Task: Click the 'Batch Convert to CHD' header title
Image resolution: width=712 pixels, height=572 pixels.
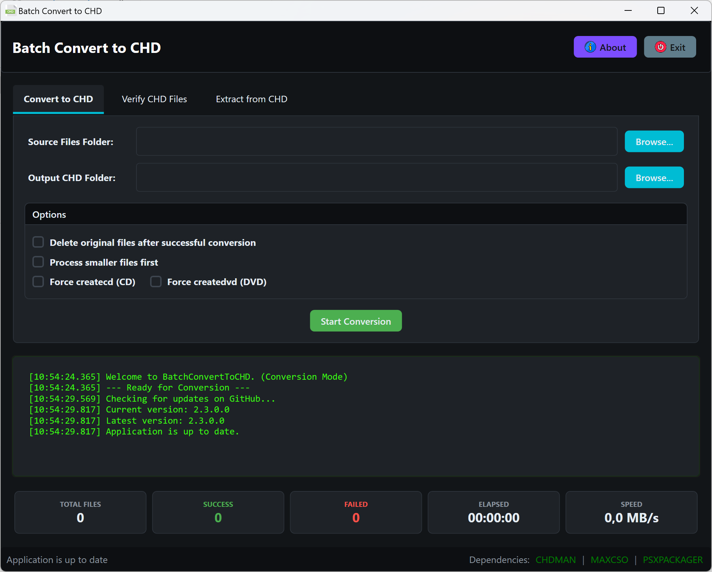Action: pyautogui.click(x=87, y=48)
